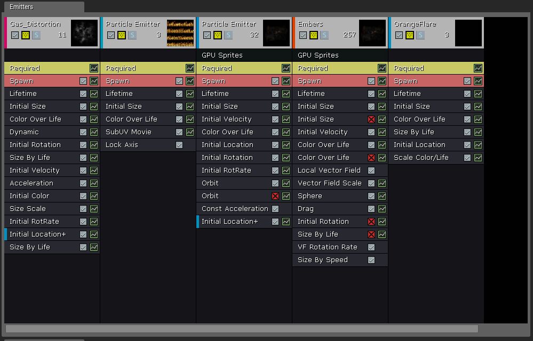Image resolution: width=533 pixels, height=341 pixels.
Task: Click the curve graph icon on OrangeFlare's Scale Color/Life
Action: coord(478,157)
